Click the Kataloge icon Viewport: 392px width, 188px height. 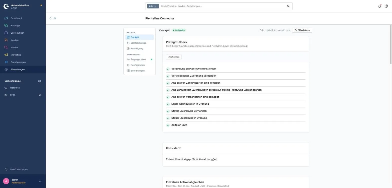(x=6, y=25)
